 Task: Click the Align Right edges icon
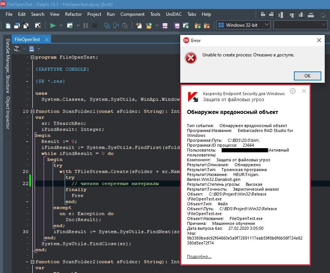(272, 15)
